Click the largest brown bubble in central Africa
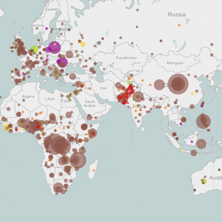Screen dimensions: 222x222 click(58, 145)
